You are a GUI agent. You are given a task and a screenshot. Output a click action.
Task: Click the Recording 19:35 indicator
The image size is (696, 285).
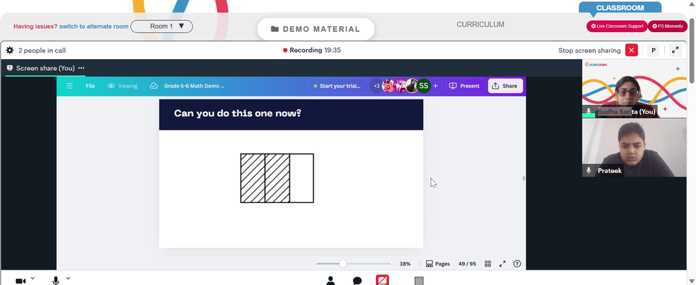312,50
